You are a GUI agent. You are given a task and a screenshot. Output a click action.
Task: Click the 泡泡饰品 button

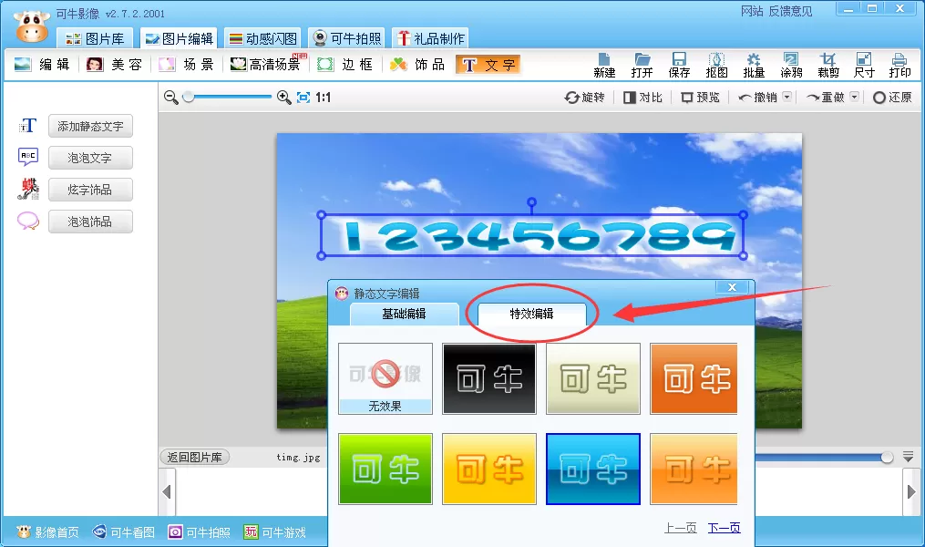(90, 222)
